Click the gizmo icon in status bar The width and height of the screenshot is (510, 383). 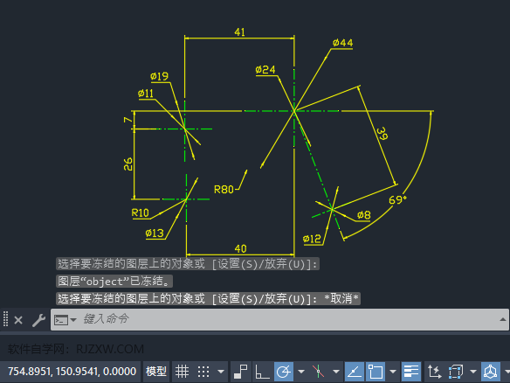click(491, 372)
